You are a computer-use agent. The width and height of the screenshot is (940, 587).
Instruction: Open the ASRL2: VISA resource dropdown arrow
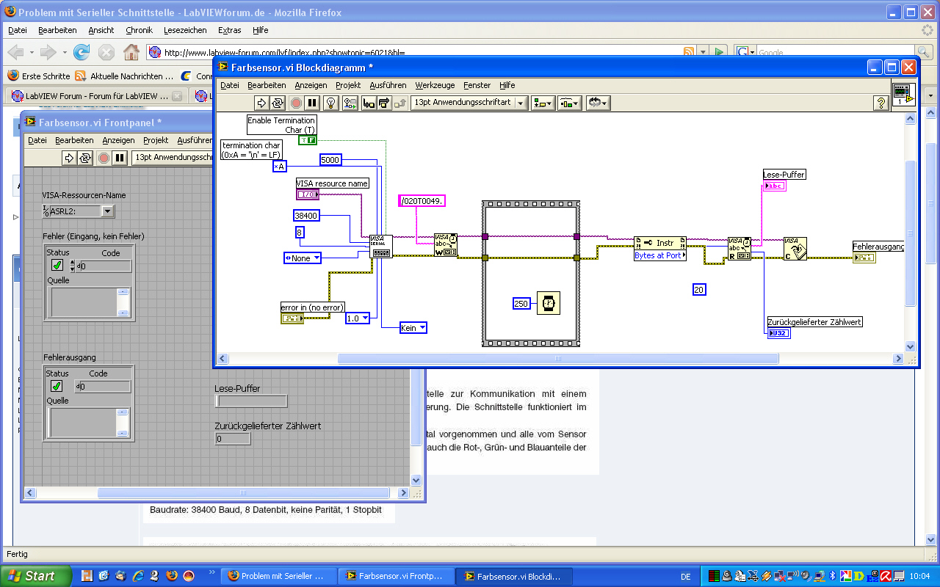pyautogui.click(x=107, y=211)
